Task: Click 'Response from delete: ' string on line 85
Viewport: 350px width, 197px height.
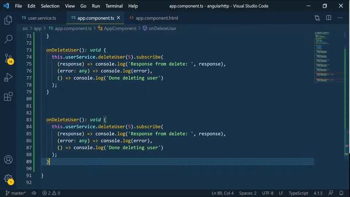Action: pyautogui.click(x=160, y=134)
